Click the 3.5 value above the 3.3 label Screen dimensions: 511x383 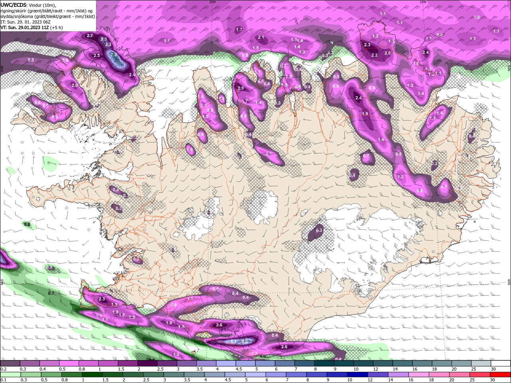click(x=104, y=39)
